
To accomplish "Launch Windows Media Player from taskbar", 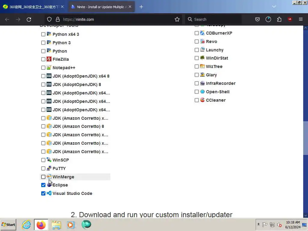I will point(71,225).
